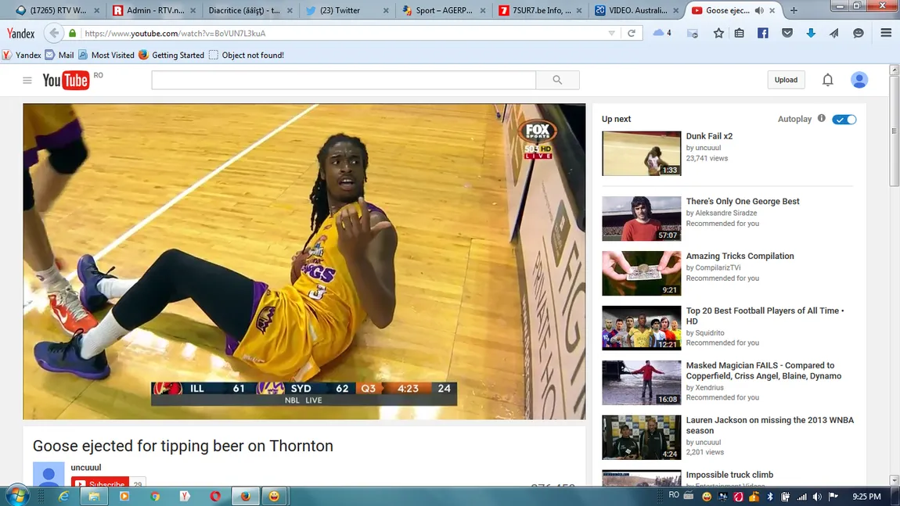Open the YouTube guide hamburger menu
This screenshot has width=900, height=506.
pyautogui.click(x=27, y=81)
